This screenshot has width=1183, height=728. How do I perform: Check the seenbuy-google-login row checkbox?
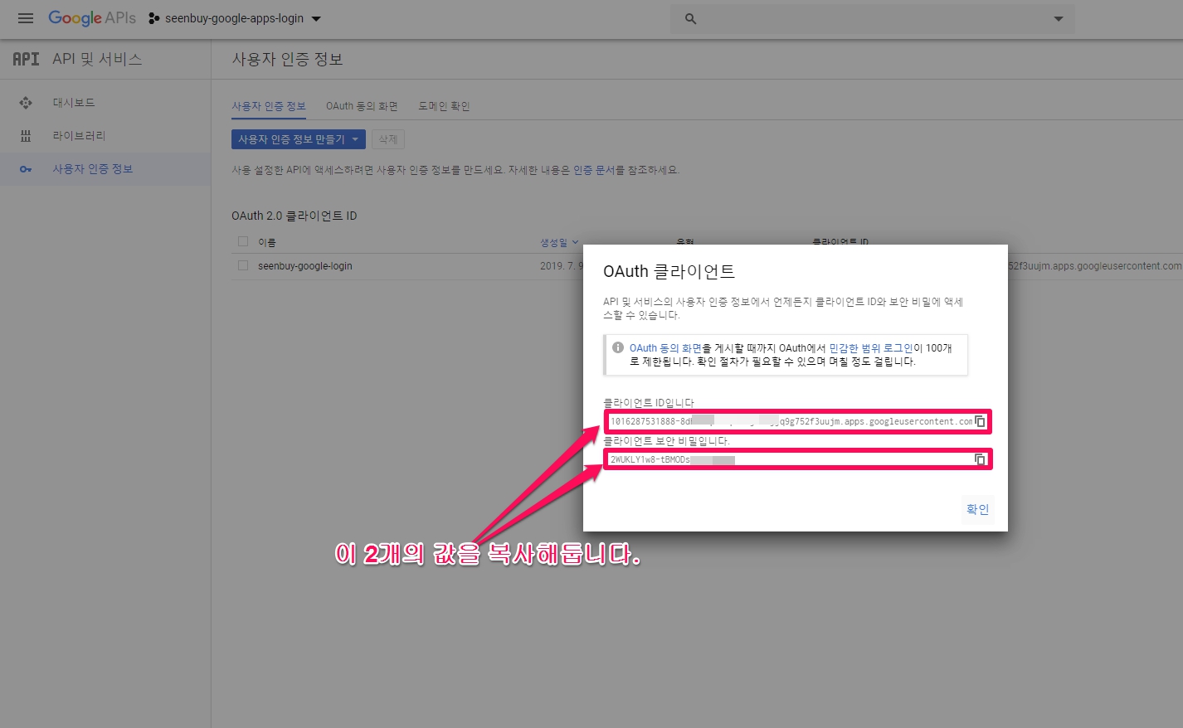(243, 266)
